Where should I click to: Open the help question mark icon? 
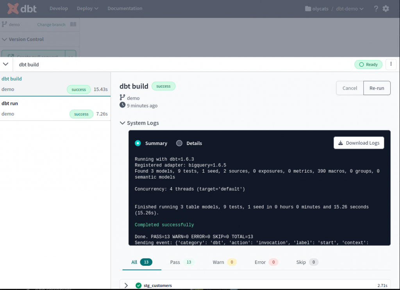click(x=376, y=9)
